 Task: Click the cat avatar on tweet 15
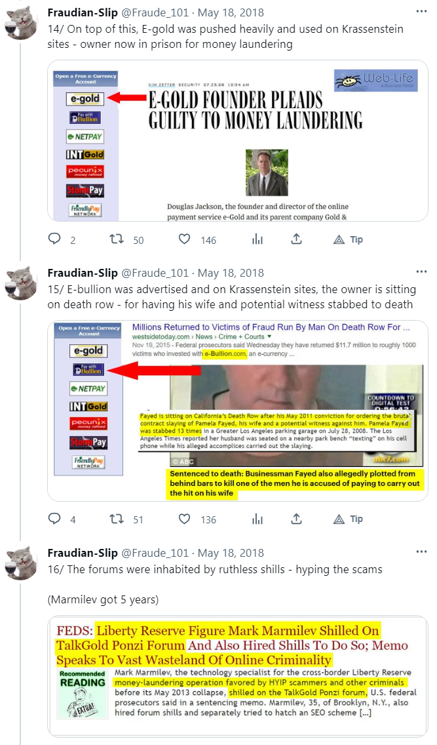(x=20, y=287)
